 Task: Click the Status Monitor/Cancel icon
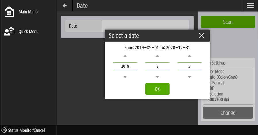coord(4,130)
